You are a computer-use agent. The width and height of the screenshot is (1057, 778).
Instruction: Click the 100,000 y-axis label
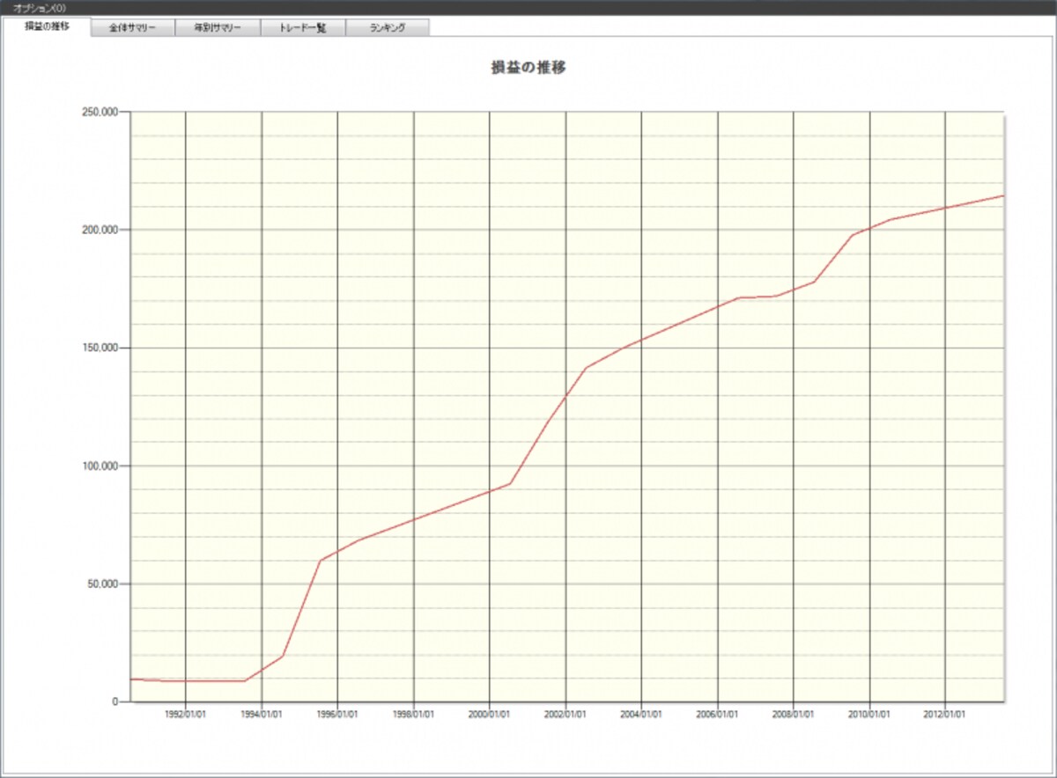(x=101, y=466)
